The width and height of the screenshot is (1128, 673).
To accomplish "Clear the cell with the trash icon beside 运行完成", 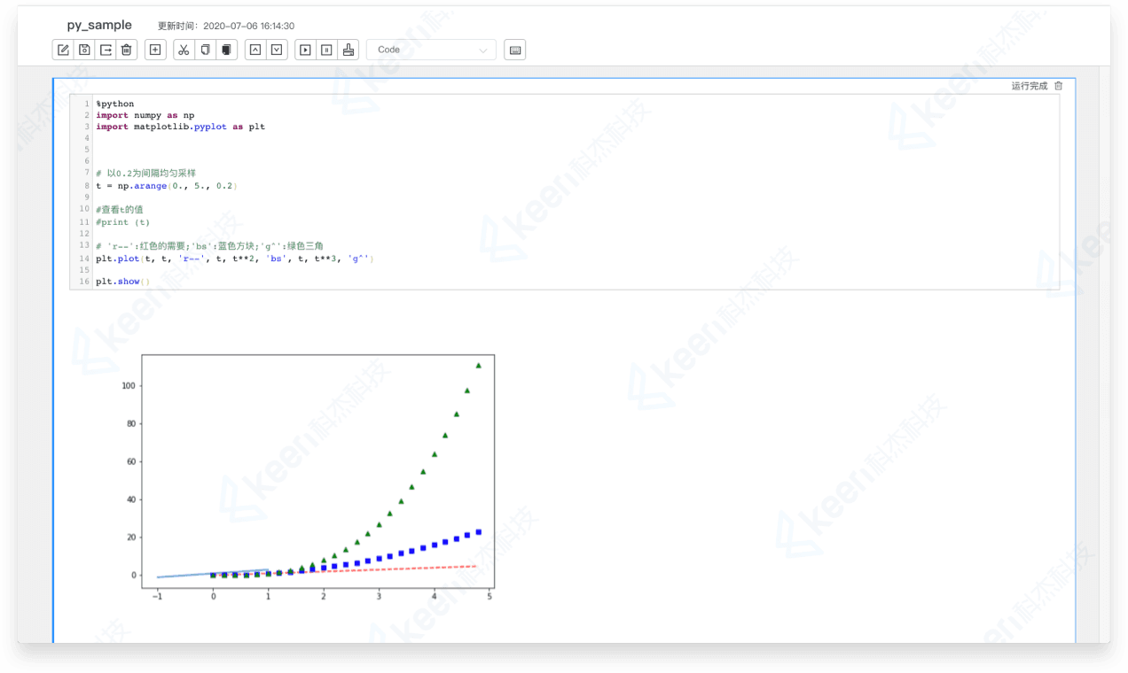I will (1058, 86).
